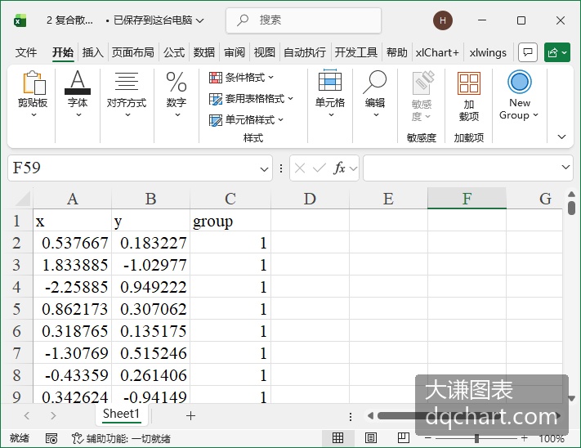Open the Alignment (对齐方式) group
Image resolution: width=581 pixels, height=448 pixels.
pyautogui.click(x=127, y=94)
